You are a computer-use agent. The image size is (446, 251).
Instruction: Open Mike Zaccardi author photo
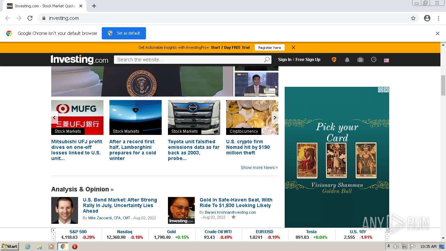pos(64,210)
